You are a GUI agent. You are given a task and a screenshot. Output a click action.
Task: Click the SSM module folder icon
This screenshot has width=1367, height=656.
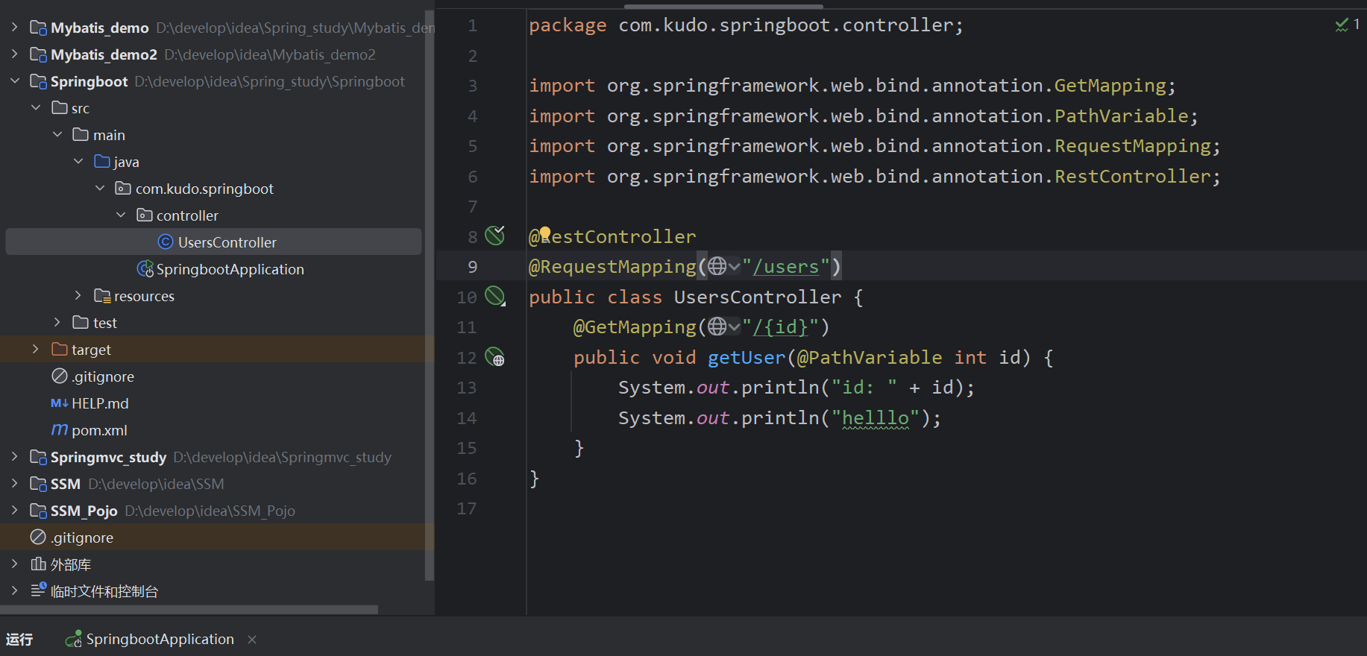(38, 484)
